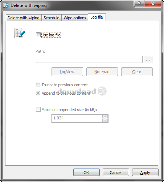164x182 pixels.
Task: Enable the Use log file checkbox
Action: point(38,35)
